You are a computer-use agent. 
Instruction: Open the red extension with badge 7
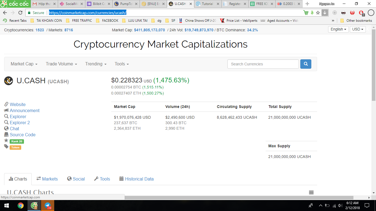(362, 13)
